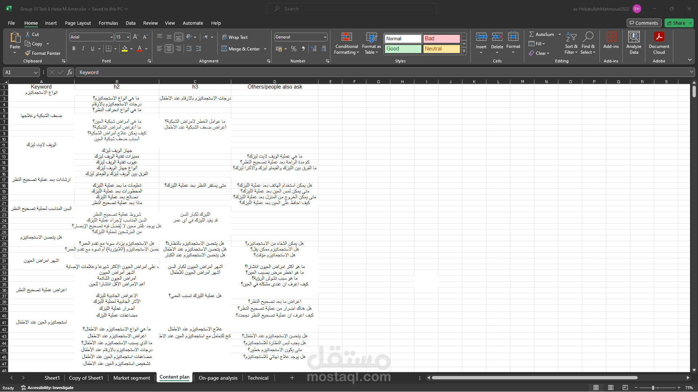Expand Merge & Center options arrow
This screenshot has width=698, height=392.
(x=265, y=49)
